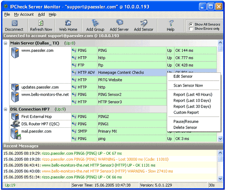Open Web Home from toolbar

[x=68, y=23]
